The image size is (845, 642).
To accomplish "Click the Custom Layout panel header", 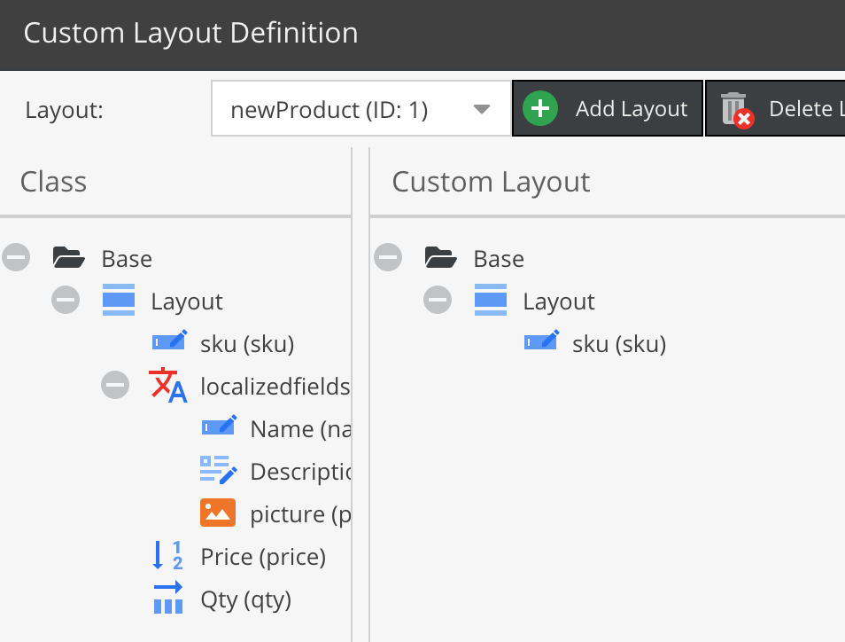I will 490,182.
